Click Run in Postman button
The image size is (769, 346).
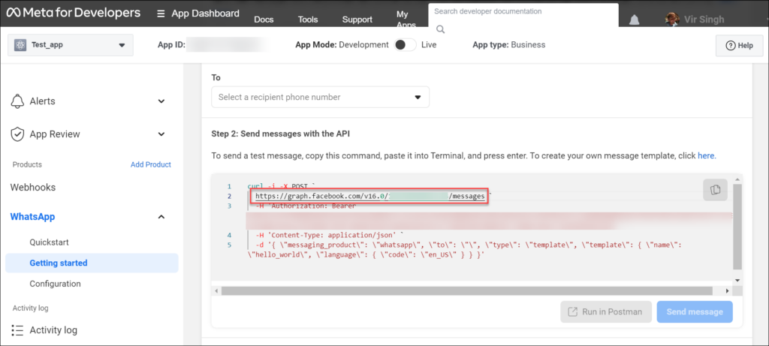[x=606, y=311]
